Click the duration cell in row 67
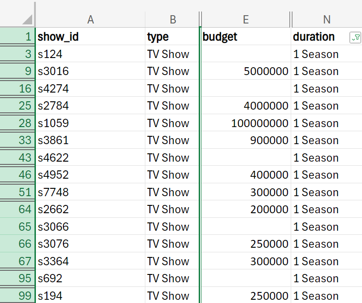 [x=327, y=262]
